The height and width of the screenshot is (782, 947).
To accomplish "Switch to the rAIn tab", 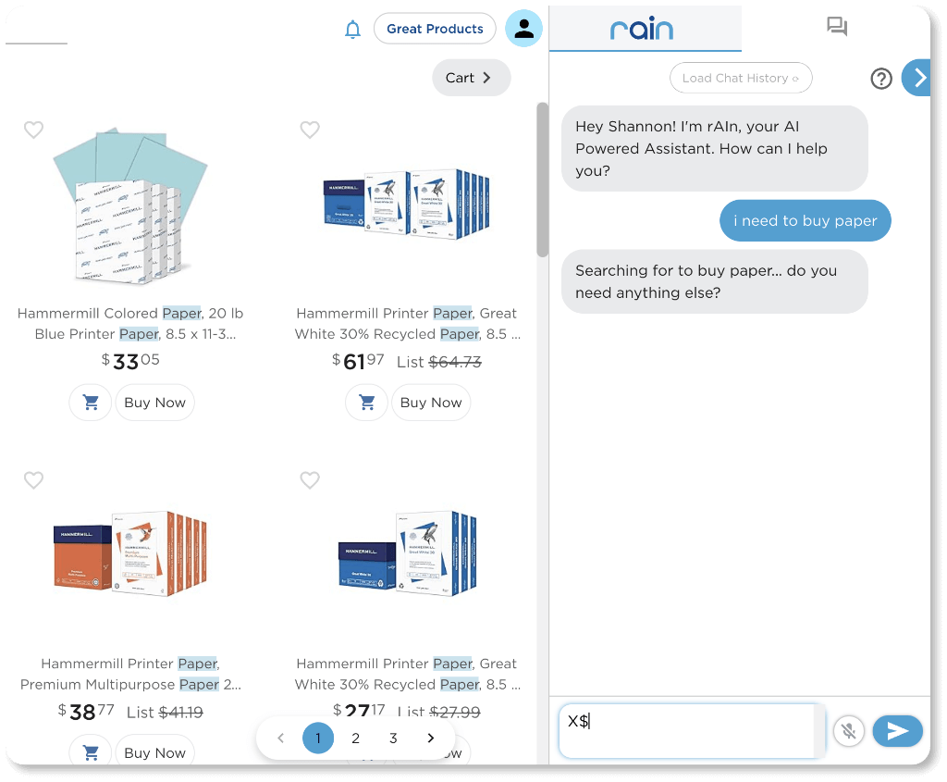I will click(645, 28).
